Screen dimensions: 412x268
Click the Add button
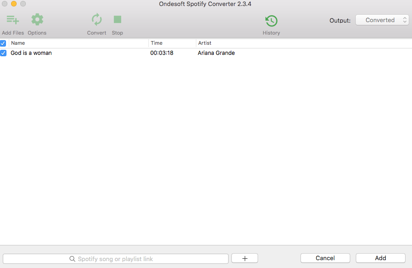point(381,258)
